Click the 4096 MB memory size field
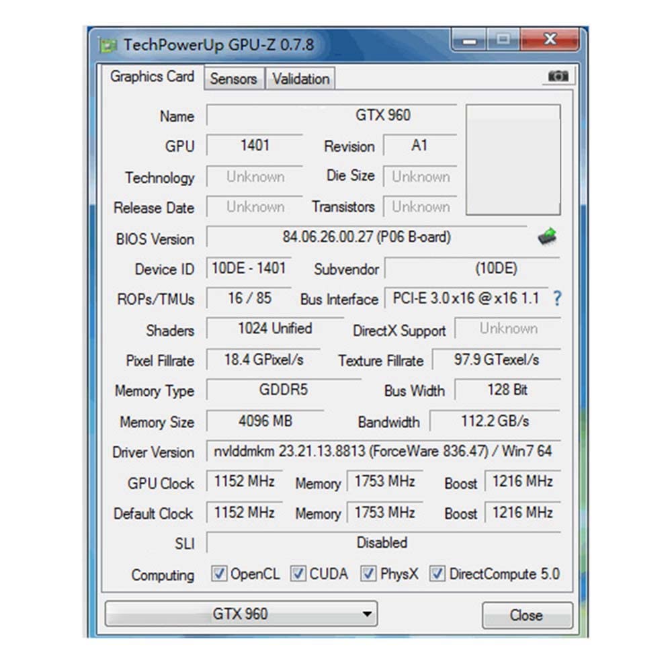This screenshot has height=672, width=672. pos(265,421)
